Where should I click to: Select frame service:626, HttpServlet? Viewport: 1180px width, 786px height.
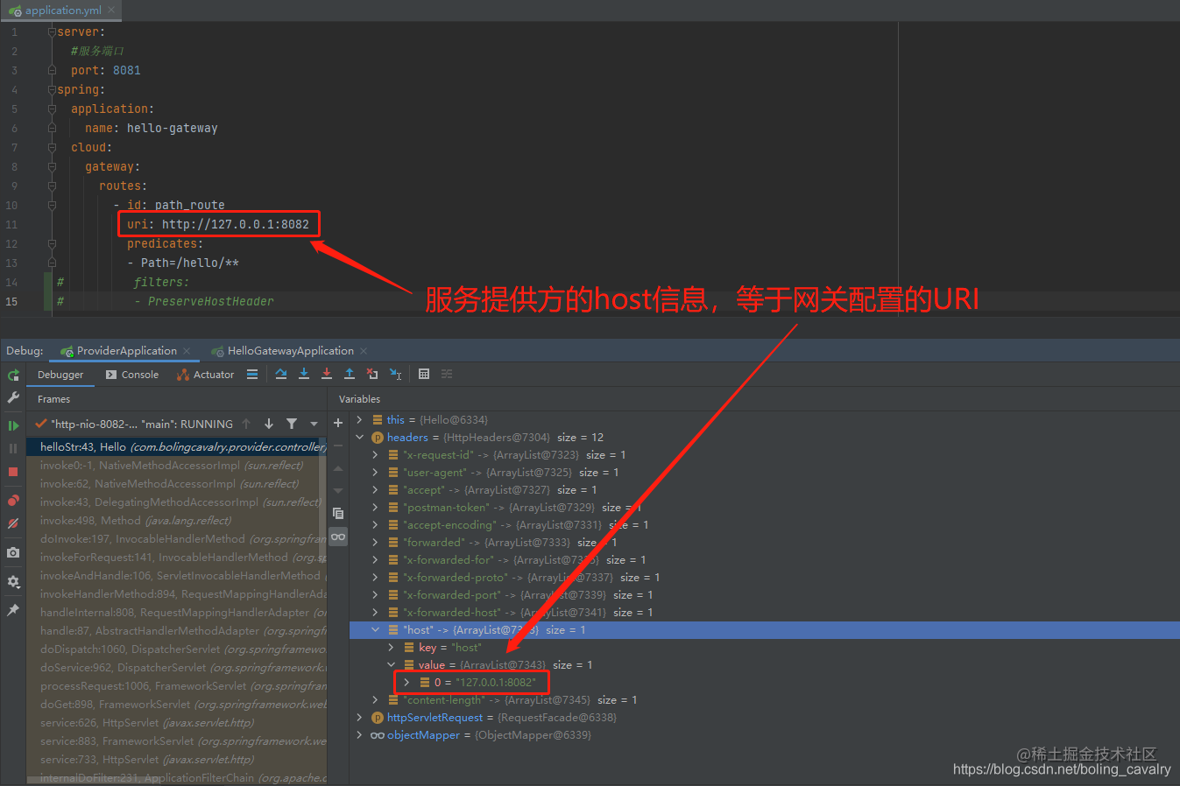176,723
